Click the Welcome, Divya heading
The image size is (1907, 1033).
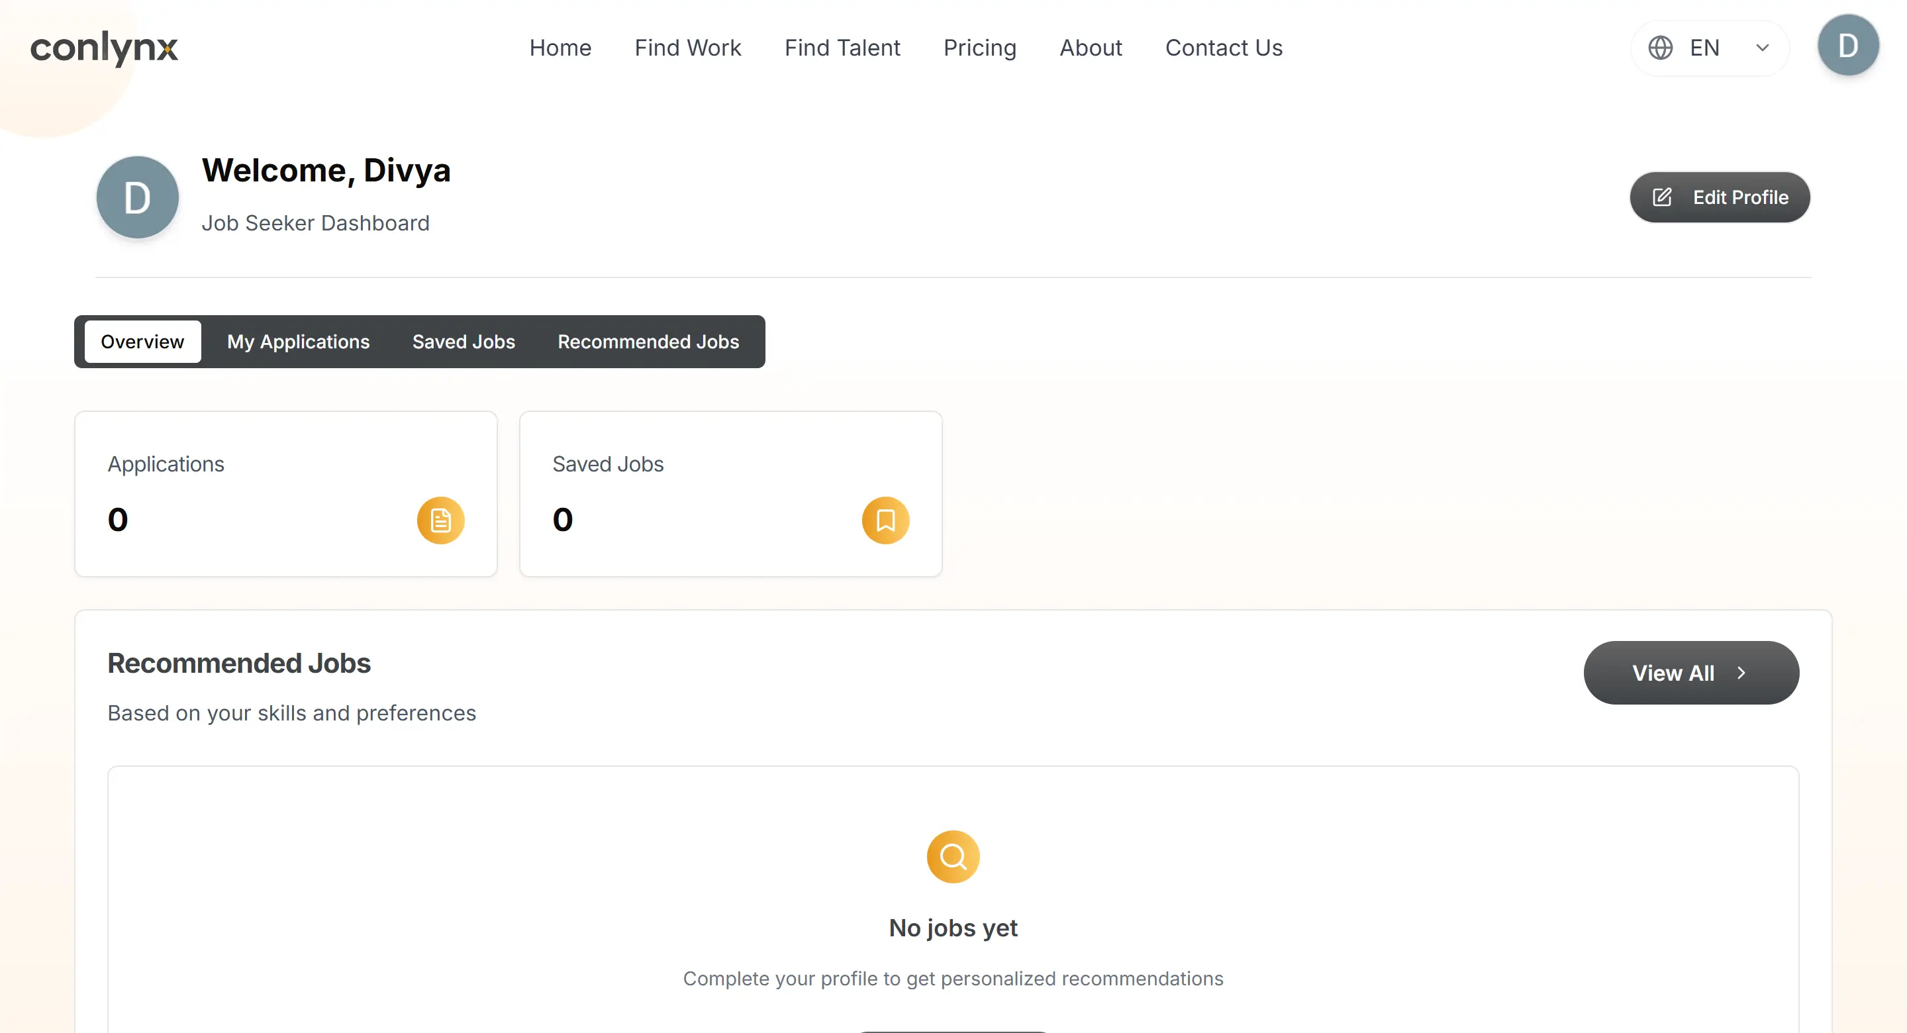[x=326, y=170]
